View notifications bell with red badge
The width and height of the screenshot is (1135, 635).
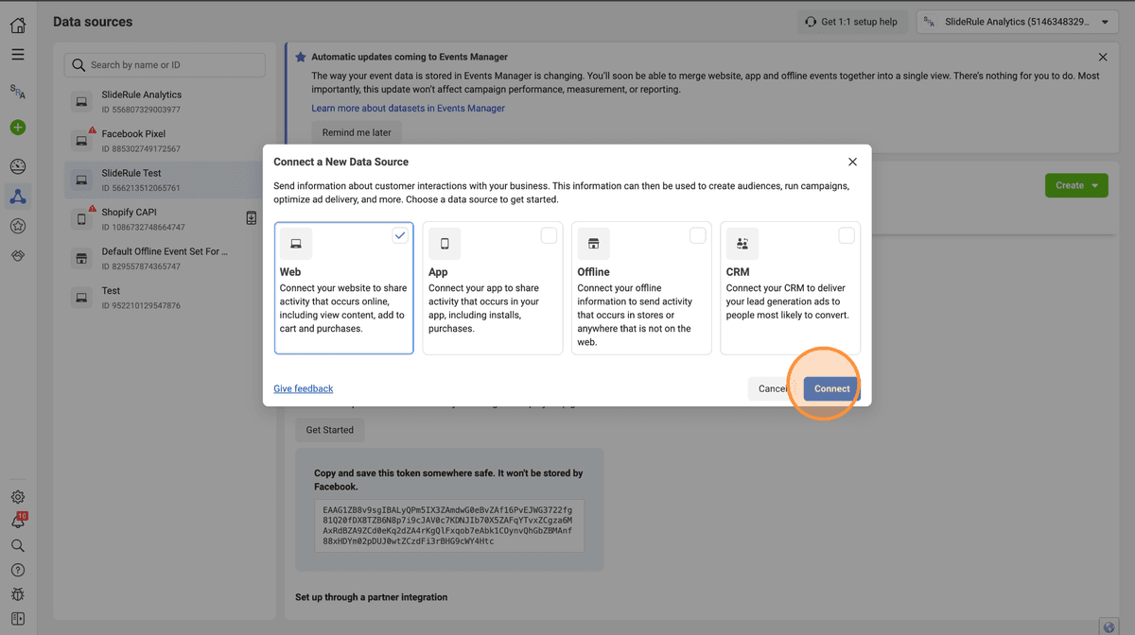[x=17, y=521]
